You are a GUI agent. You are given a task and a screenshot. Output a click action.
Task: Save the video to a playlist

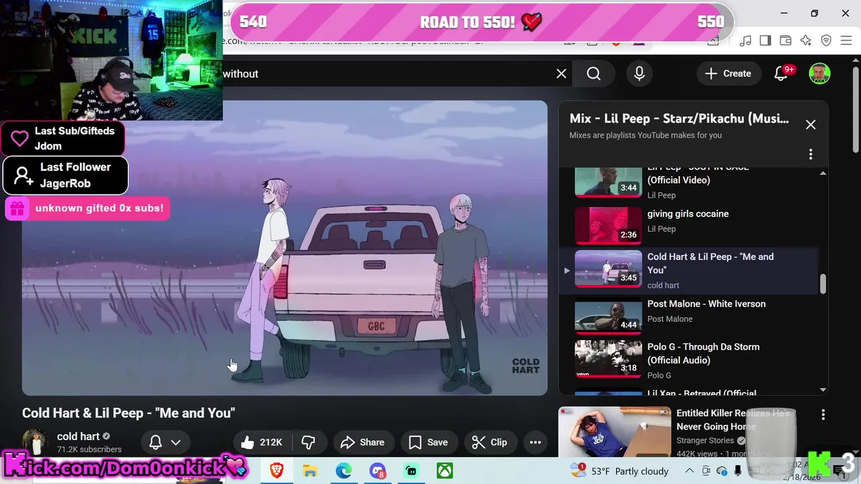[x=428, y=442]
